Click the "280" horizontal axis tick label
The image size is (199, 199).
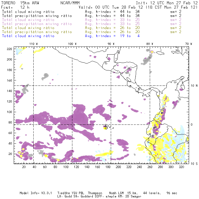pos(161,167)
